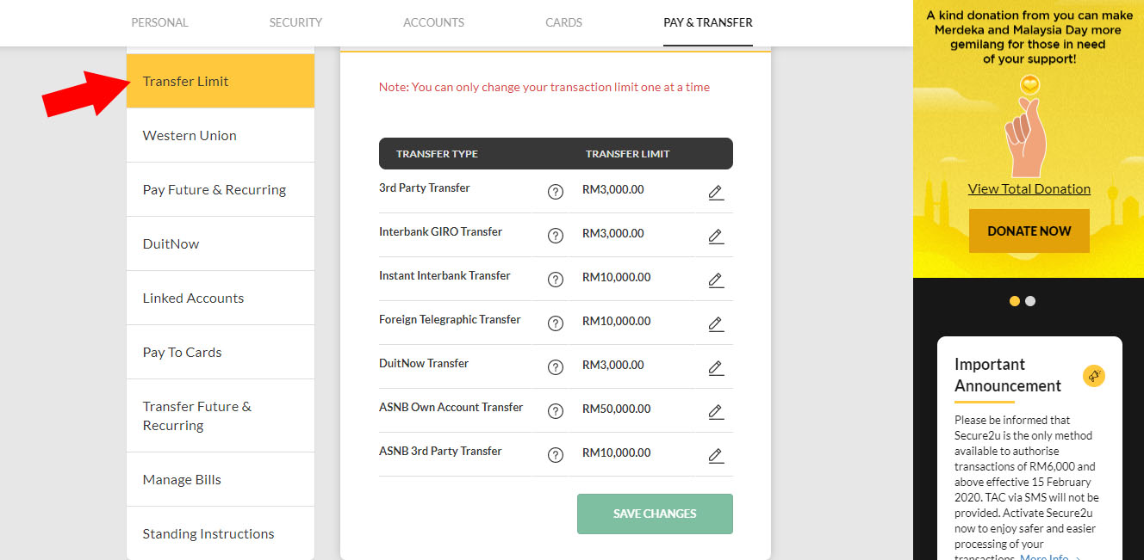Select Standing Instructions from the sidebar
This screenshot has height=560, width=1144.
[208, 533]
